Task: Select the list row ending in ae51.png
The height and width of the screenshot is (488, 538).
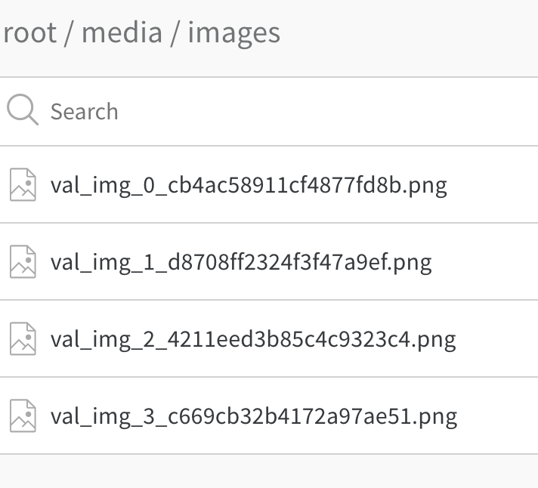Action: 269,416
